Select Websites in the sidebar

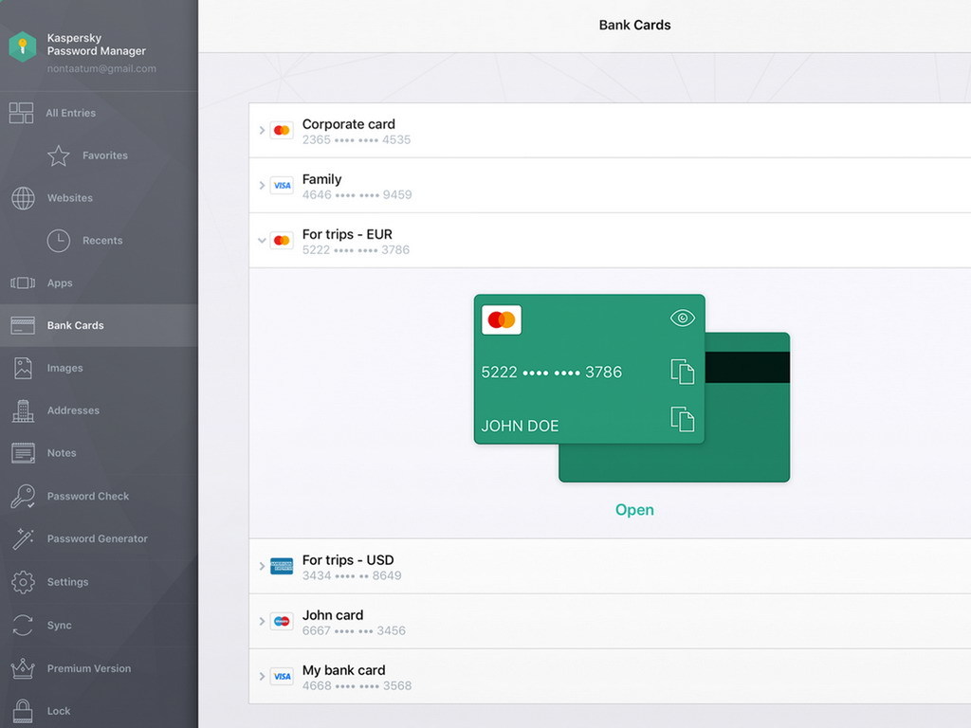click(70, 198)
